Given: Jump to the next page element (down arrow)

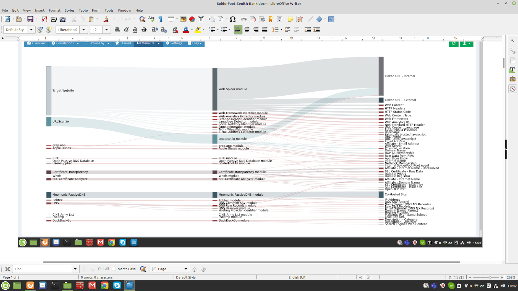Looking at the screenshot, I should click(x=203, y=269).
